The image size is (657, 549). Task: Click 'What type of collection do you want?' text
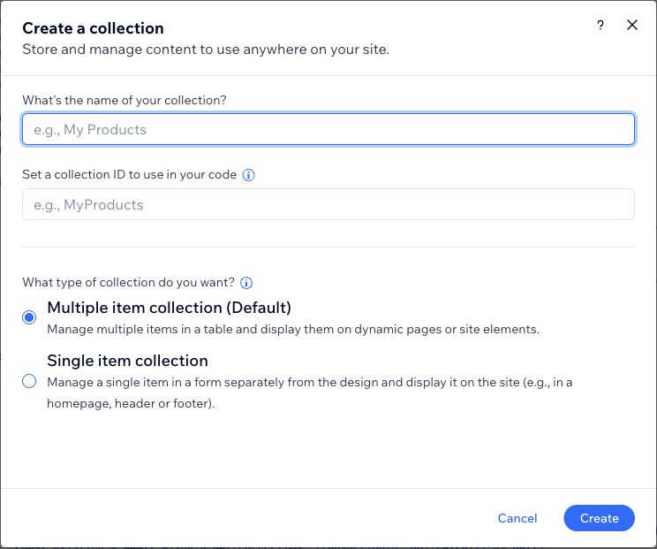[128, 282]
